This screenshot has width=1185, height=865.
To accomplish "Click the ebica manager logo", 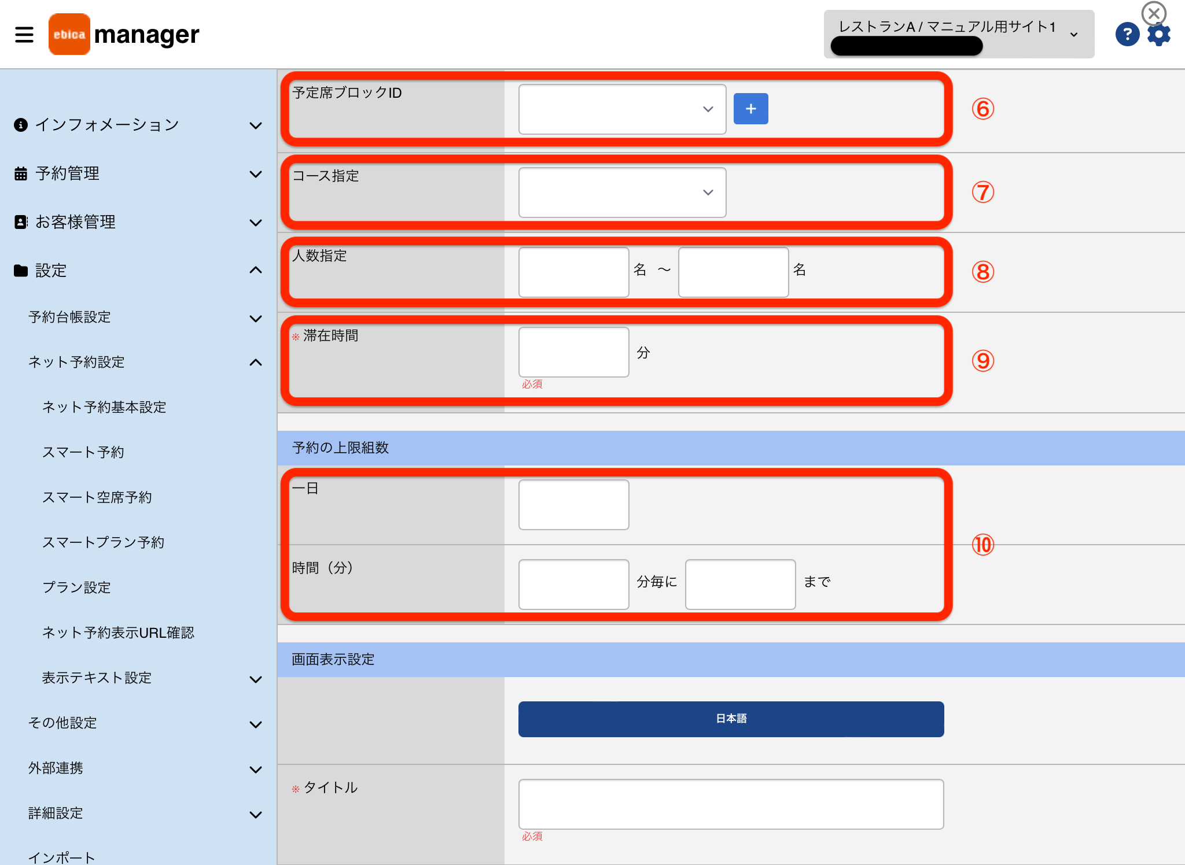I will 124,34.
